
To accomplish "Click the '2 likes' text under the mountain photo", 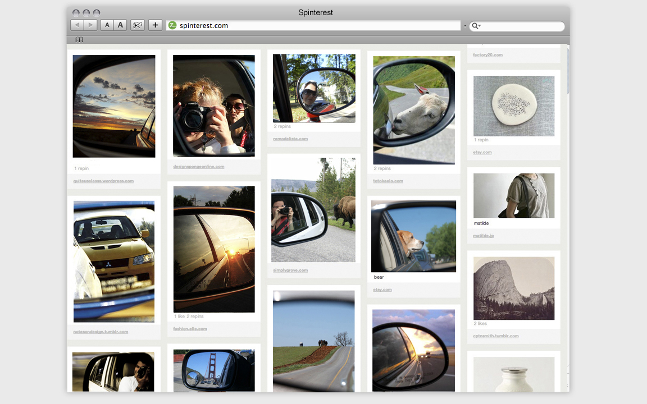I will pyautogui.click(x=480, y=324).
